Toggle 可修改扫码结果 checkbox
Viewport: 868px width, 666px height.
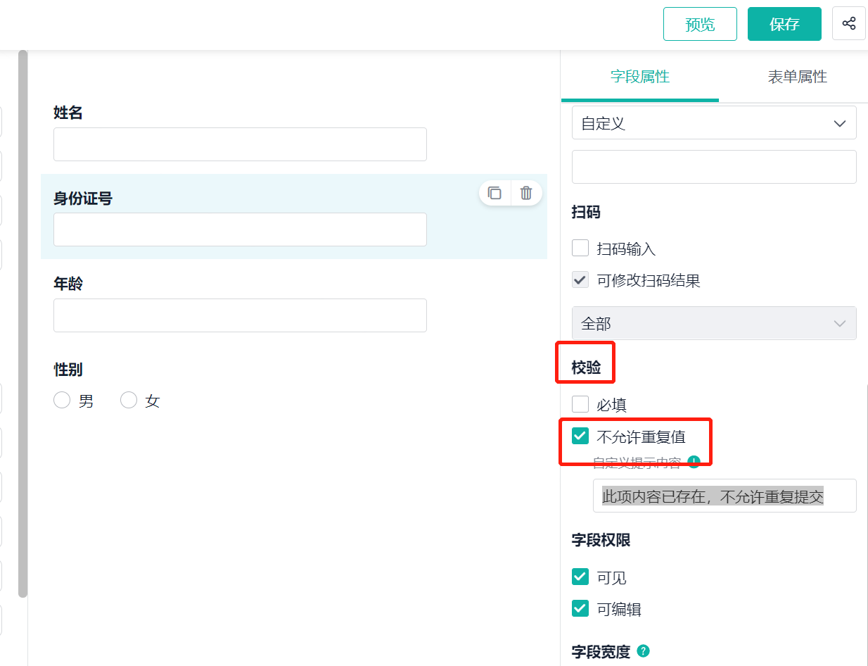pyautogui.click(x=580, y=280)
